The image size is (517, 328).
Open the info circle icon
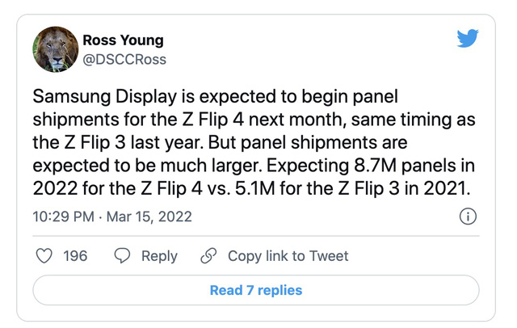pos(468,217)
